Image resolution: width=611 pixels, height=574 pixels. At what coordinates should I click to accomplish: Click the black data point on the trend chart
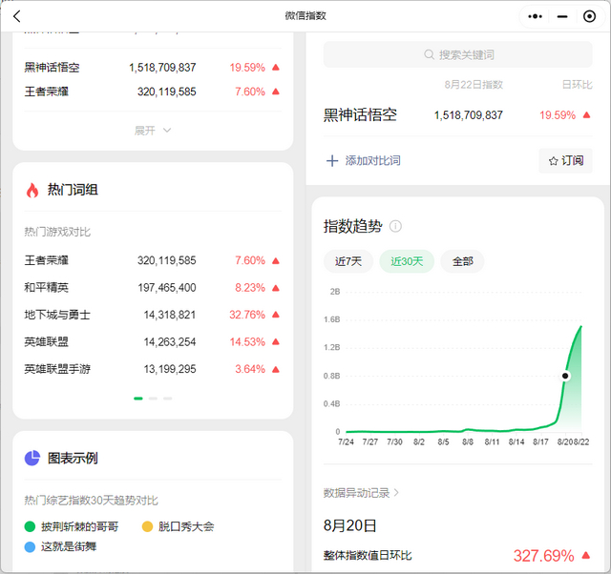[x=565, y=376]
